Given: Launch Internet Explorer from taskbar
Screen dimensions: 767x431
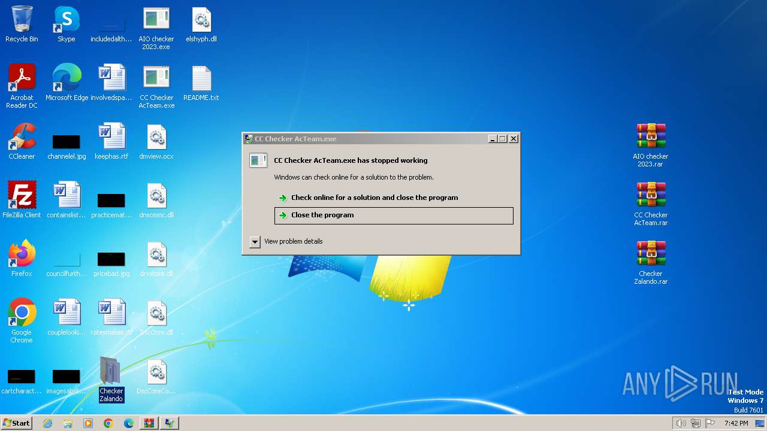Looking at the screenshot, I should click(48, 423).
